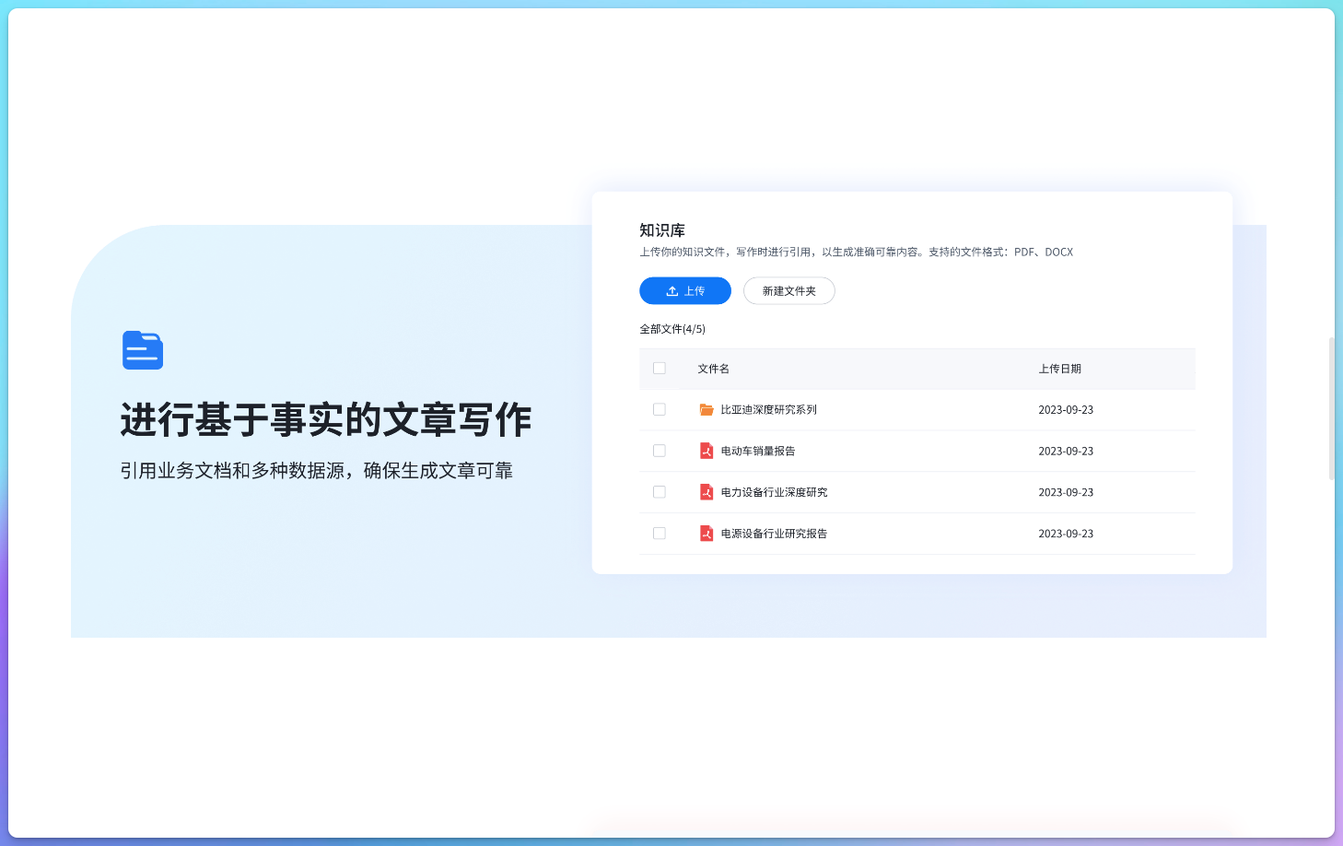Click the 全部文件(4/5) label
The height and width of the screenshot is (846, 1343).
click(672, 329)
